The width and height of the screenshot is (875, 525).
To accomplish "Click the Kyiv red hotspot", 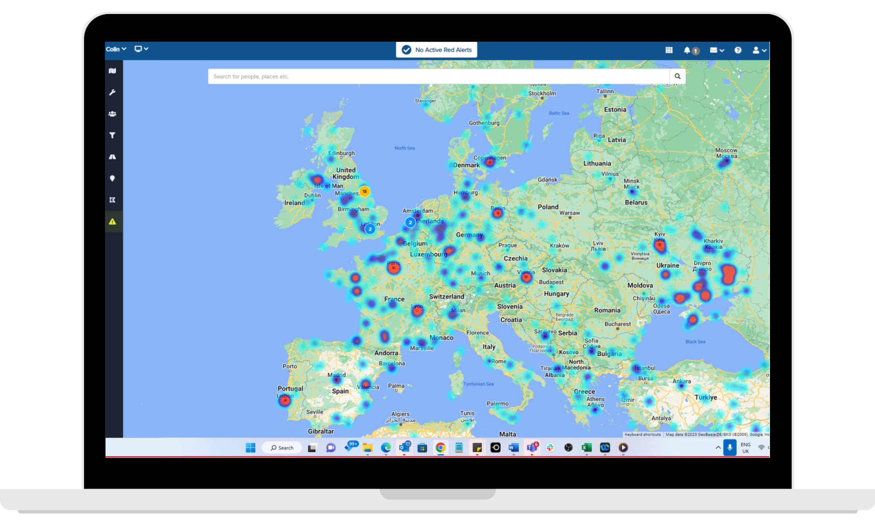I will tap(660, 245).
